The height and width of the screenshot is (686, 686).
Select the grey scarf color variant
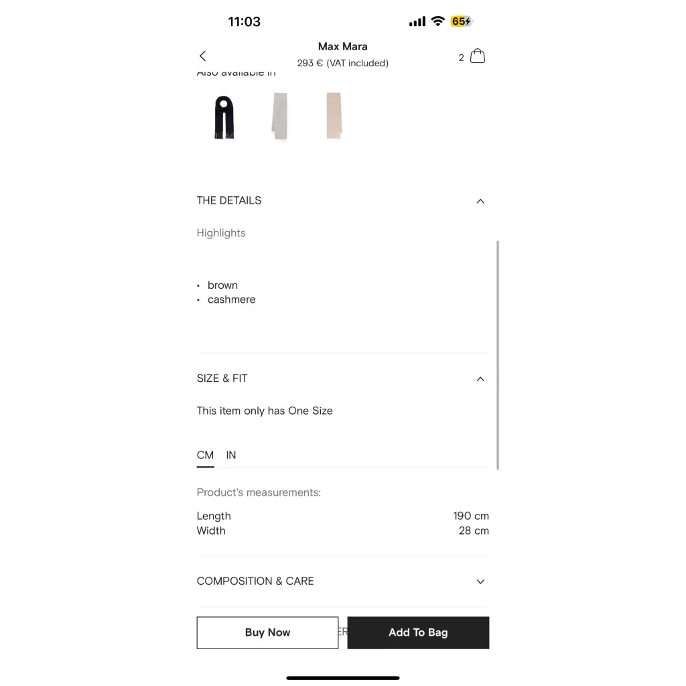pos(279,117)
